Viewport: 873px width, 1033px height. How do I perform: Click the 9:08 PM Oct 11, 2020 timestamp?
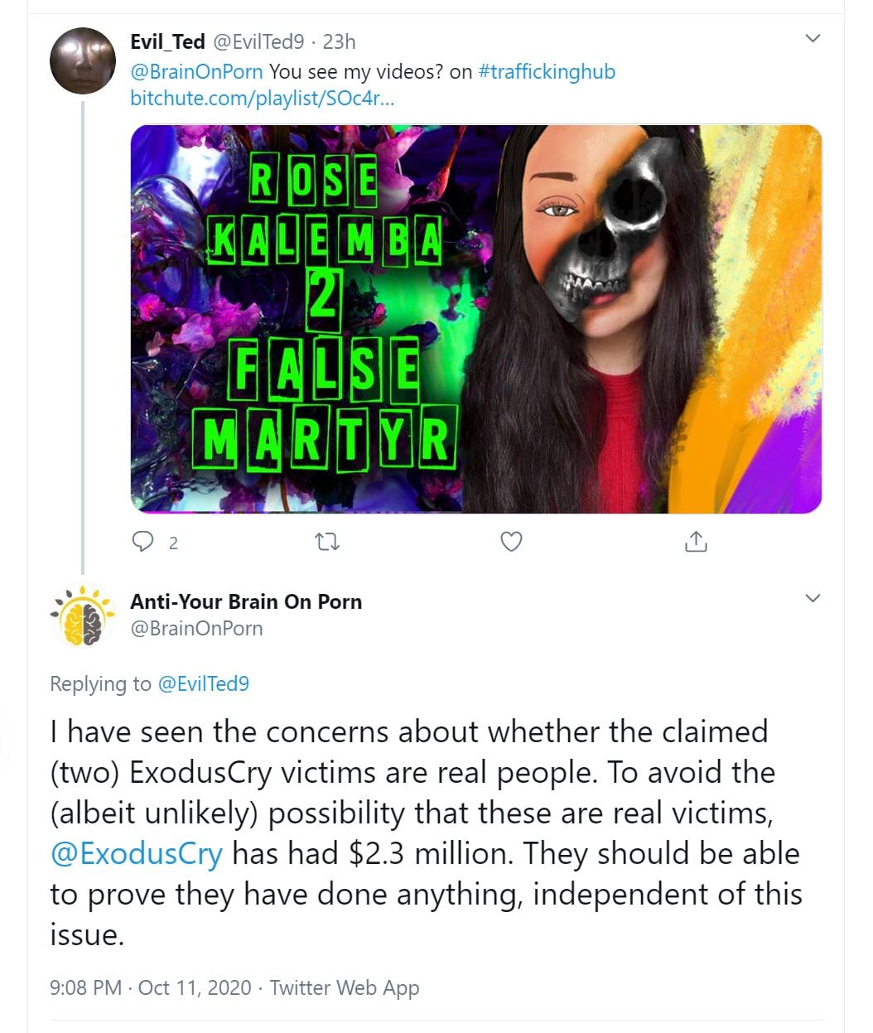tap(150, 987)
